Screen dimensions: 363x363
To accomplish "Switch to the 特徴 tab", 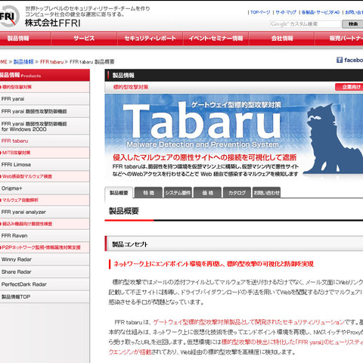I will [148, 193].
